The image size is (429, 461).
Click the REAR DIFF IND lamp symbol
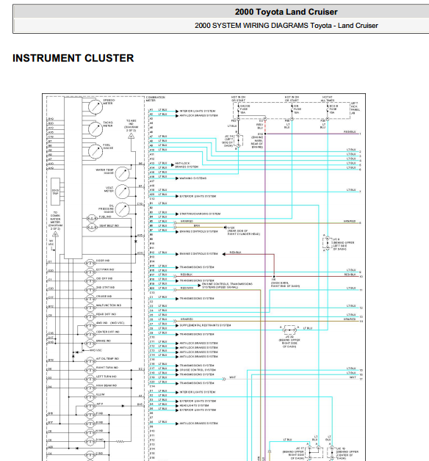click(x=90, y=316)
